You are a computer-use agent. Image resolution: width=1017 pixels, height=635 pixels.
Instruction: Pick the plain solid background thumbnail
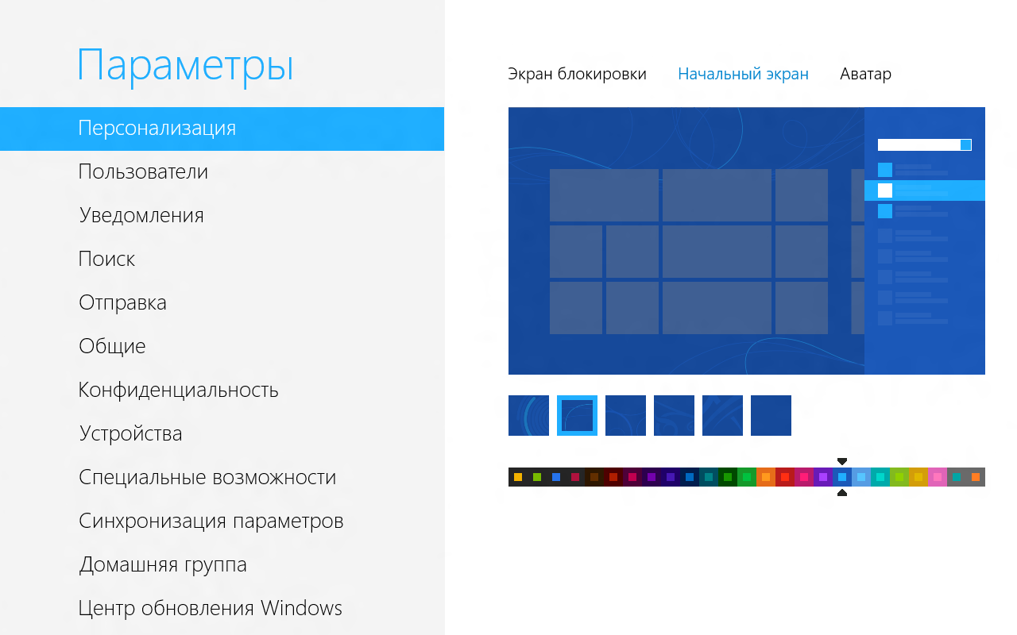tap(771, 416)
